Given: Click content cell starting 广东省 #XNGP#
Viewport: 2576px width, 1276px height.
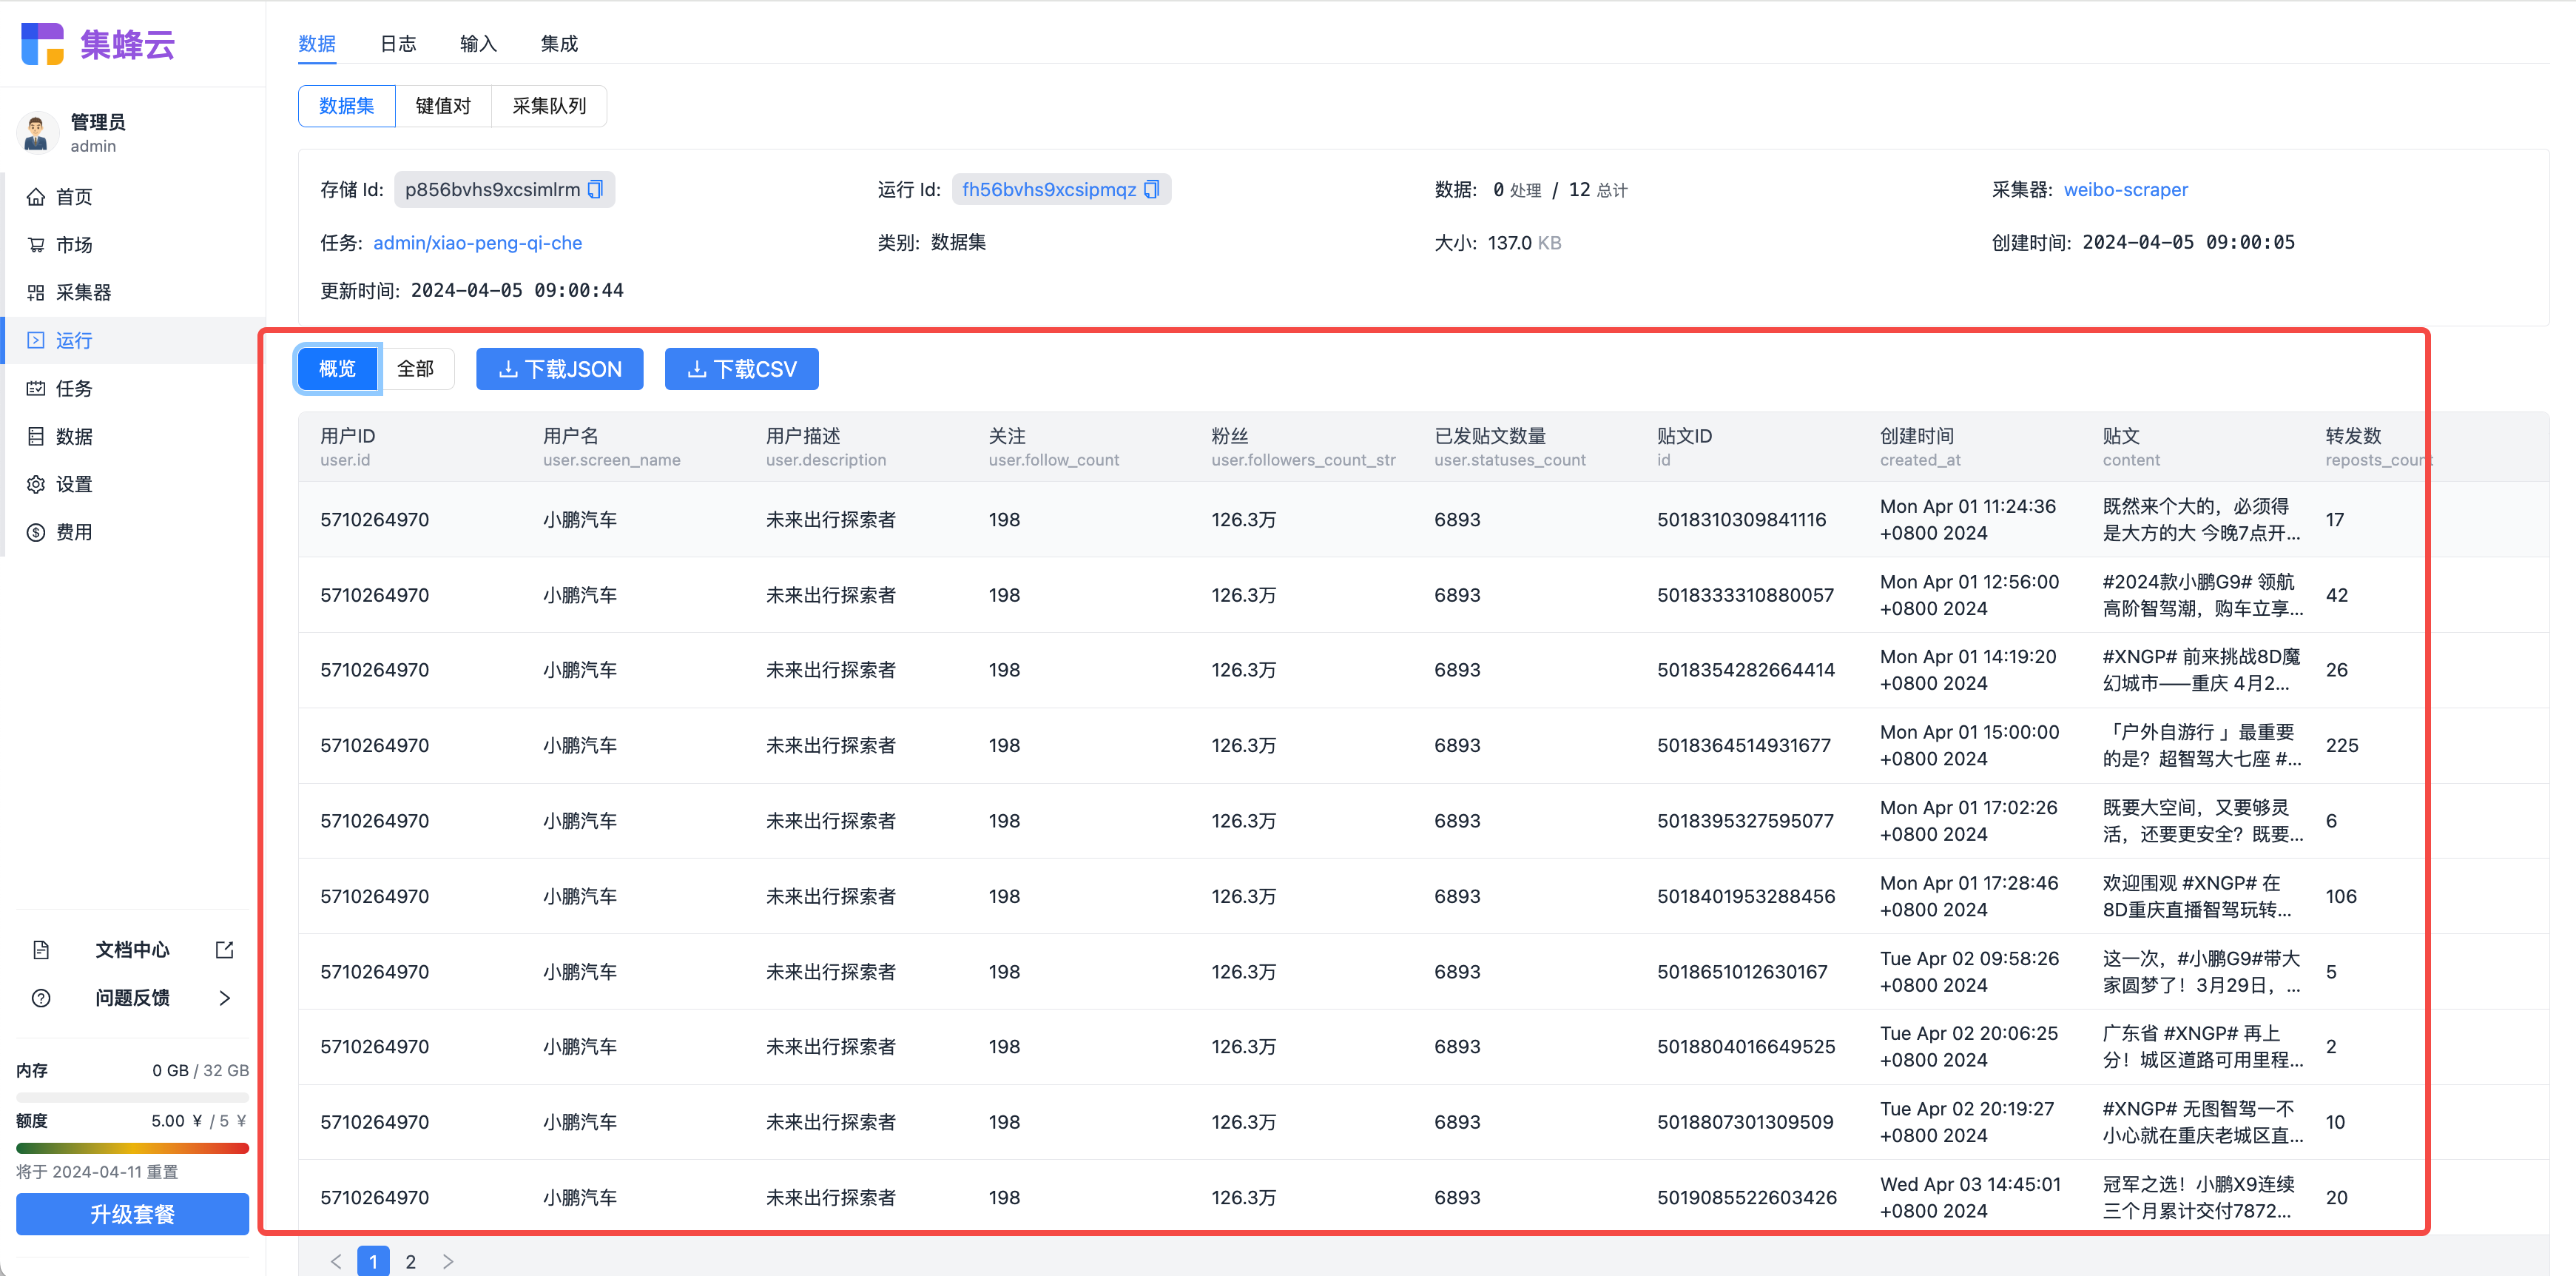Looking at the screenshot, I should click(2203, 1047).
